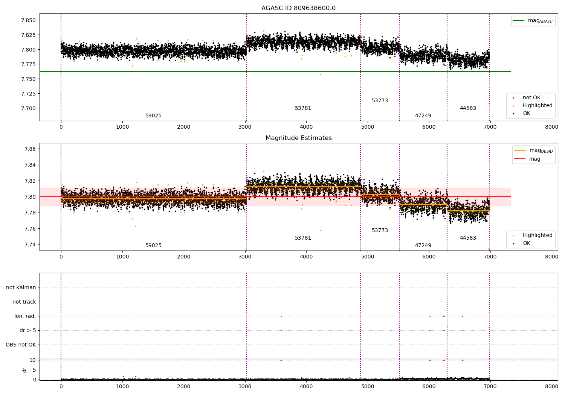Viewport: 565px width, 395px height.
Task: Click the 7.700 y-axis tick label
Action: (x=28, y=108)
